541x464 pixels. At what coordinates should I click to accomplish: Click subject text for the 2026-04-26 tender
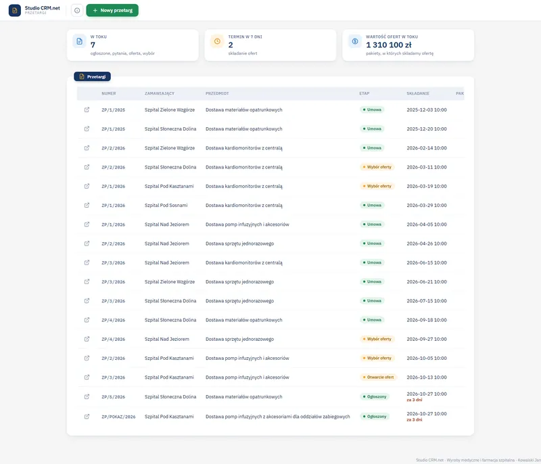[x=239, y=243]
